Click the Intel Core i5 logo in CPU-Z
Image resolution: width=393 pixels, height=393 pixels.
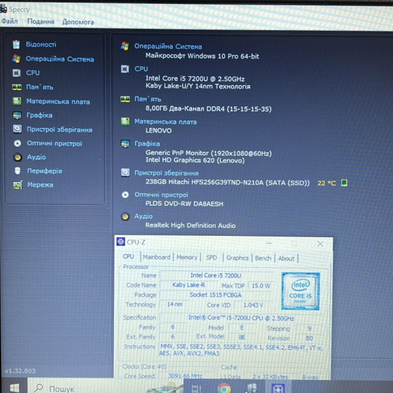[x=301, y=291]
